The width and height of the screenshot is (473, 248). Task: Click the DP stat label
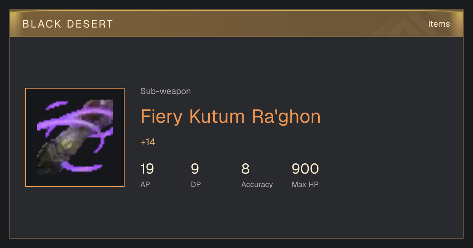point(196,184)
